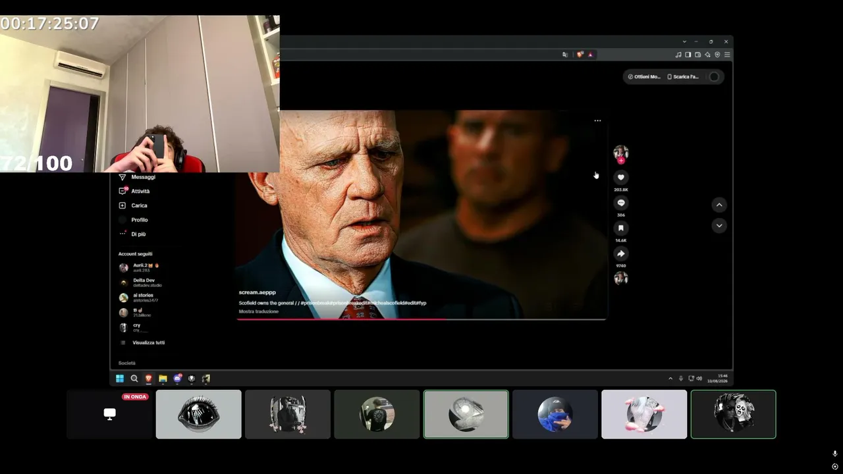This screenshot has height=474, width=843.
Task: Go to the next video with down arrow
Action: coord(719,226)
